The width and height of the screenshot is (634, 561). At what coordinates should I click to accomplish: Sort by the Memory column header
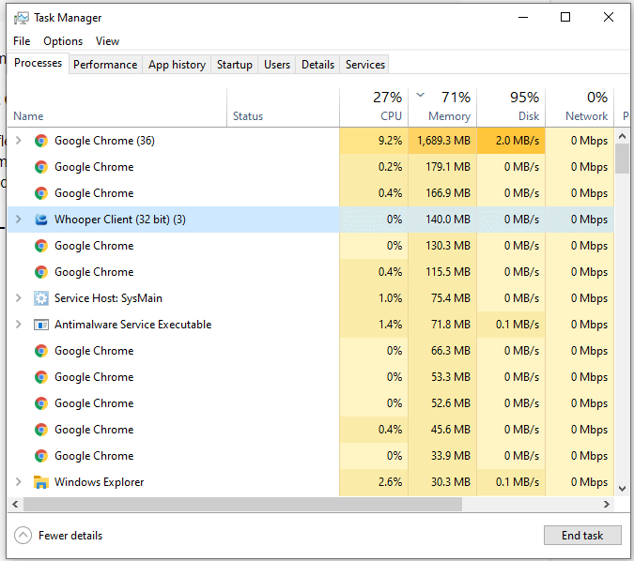click(442, 108)
